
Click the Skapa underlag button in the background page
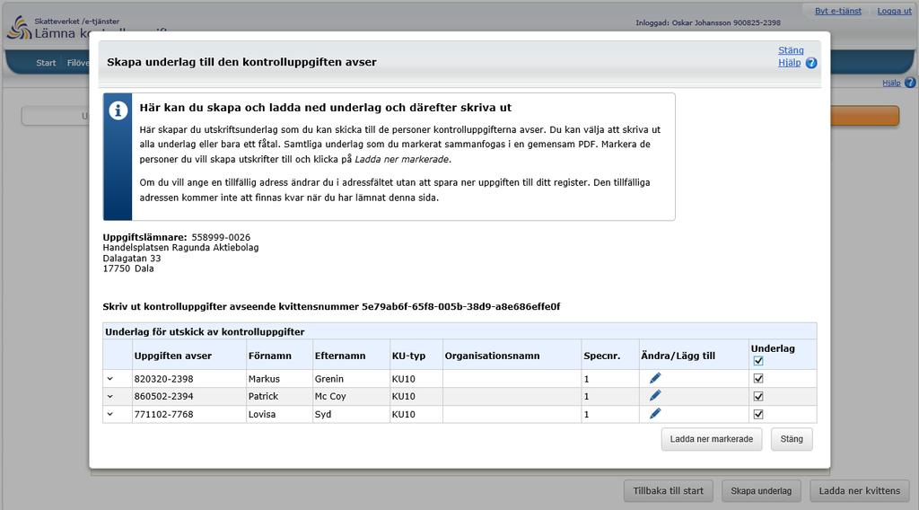point(761,490)
